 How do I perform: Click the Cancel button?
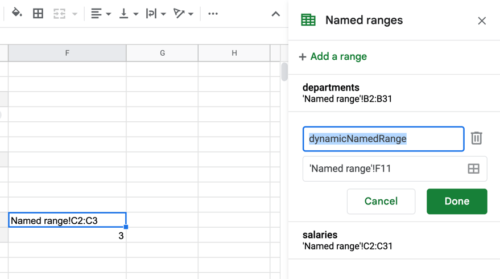pyautogui.click(x=381, y=201)
